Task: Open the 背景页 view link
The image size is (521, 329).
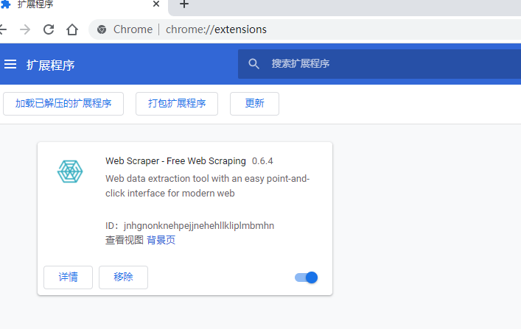Action: (x=161, y=240)
